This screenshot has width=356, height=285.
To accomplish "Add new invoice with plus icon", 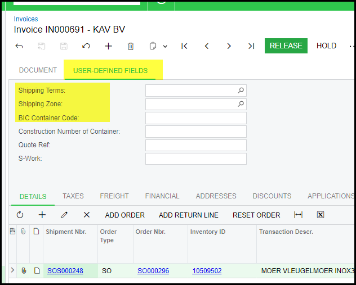I will tap(108, 46).
